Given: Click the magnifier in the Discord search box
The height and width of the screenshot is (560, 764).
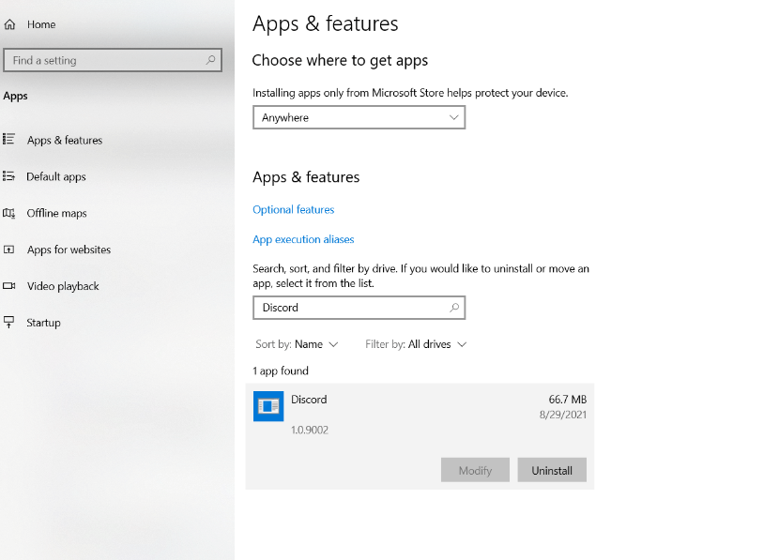Looking at the screenshot, I should coord(454,308).
